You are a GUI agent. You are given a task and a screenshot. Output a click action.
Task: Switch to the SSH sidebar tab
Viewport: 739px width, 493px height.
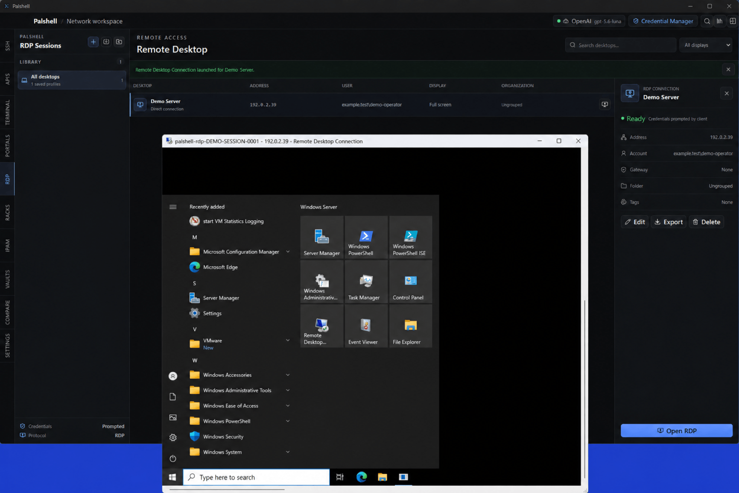(7, 46)
